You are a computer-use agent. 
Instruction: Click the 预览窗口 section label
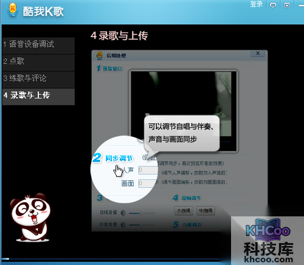[112, 69]
